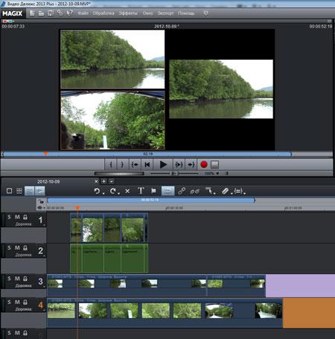This screenshot has width=335, height=339.
Task: Click the ungroup broken-chain icon
Action: [195, 191]
